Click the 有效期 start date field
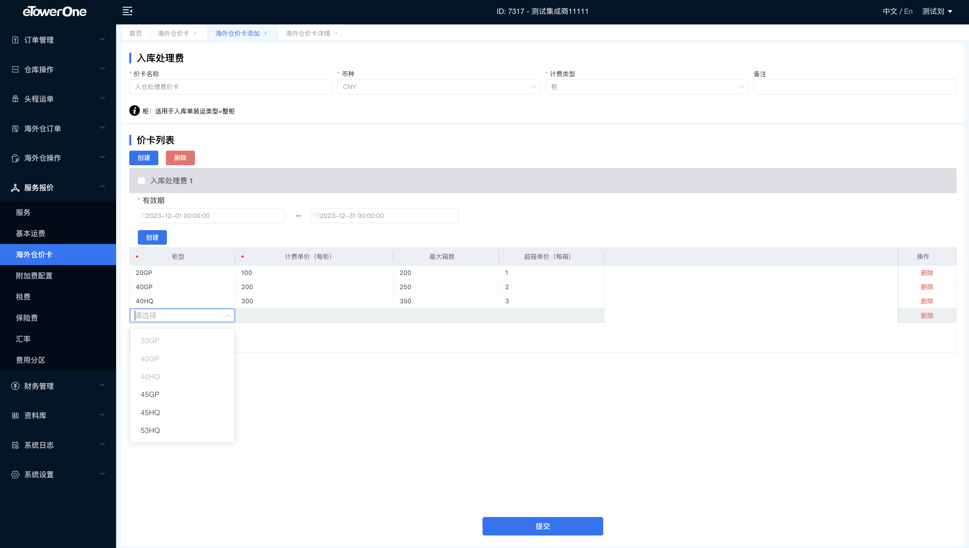 click(x=211, y=216)
